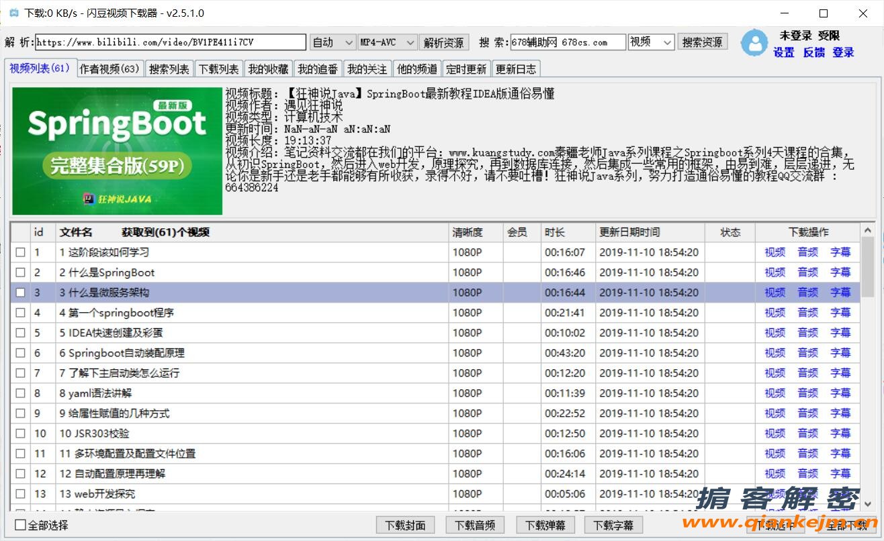Click 视频 download link in row 1
This screenshot has width=884, height=541.
pos(775,252)
